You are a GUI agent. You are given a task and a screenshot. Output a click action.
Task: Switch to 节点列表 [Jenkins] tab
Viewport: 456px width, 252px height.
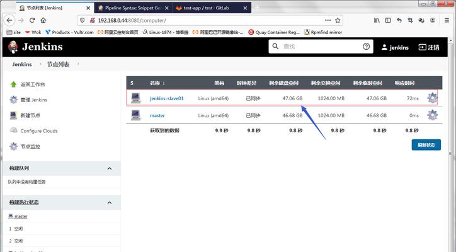(x=55, y=8)
